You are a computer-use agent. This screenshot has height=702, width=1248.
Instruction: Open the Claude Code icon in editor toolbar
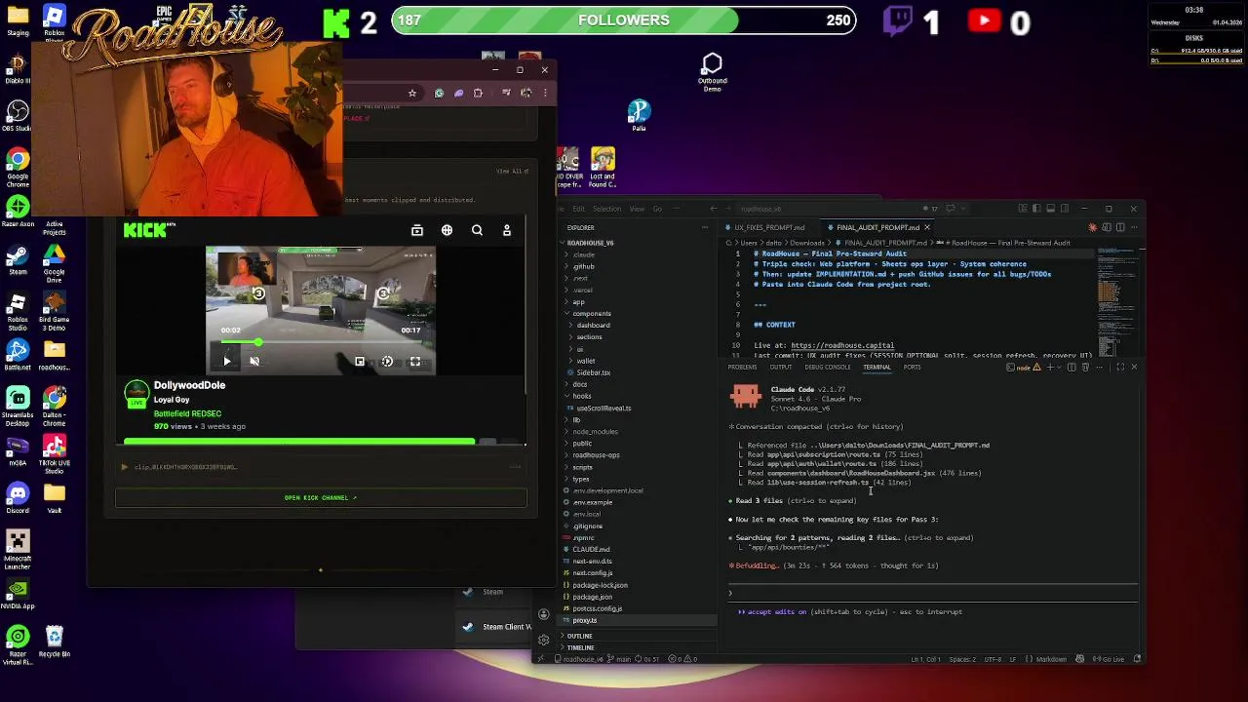(1092, 227)
